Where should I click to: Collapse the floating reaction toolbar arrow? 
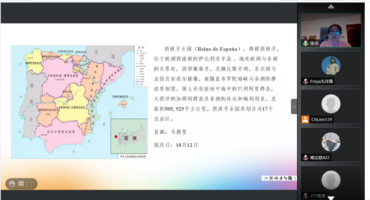pyautogui.click(x=31, y=184)
